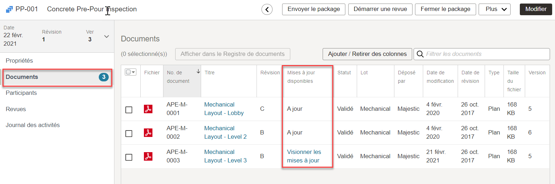Tick checkbox for APE-M-0003 row
The height and width of the screenshot is (184, 555).
[129, 157]
